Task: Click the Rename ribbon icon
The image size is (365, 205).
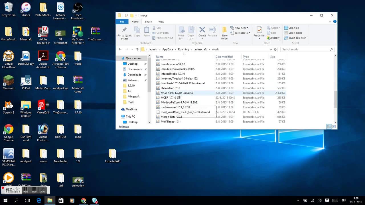Action: tap(212, 32)
